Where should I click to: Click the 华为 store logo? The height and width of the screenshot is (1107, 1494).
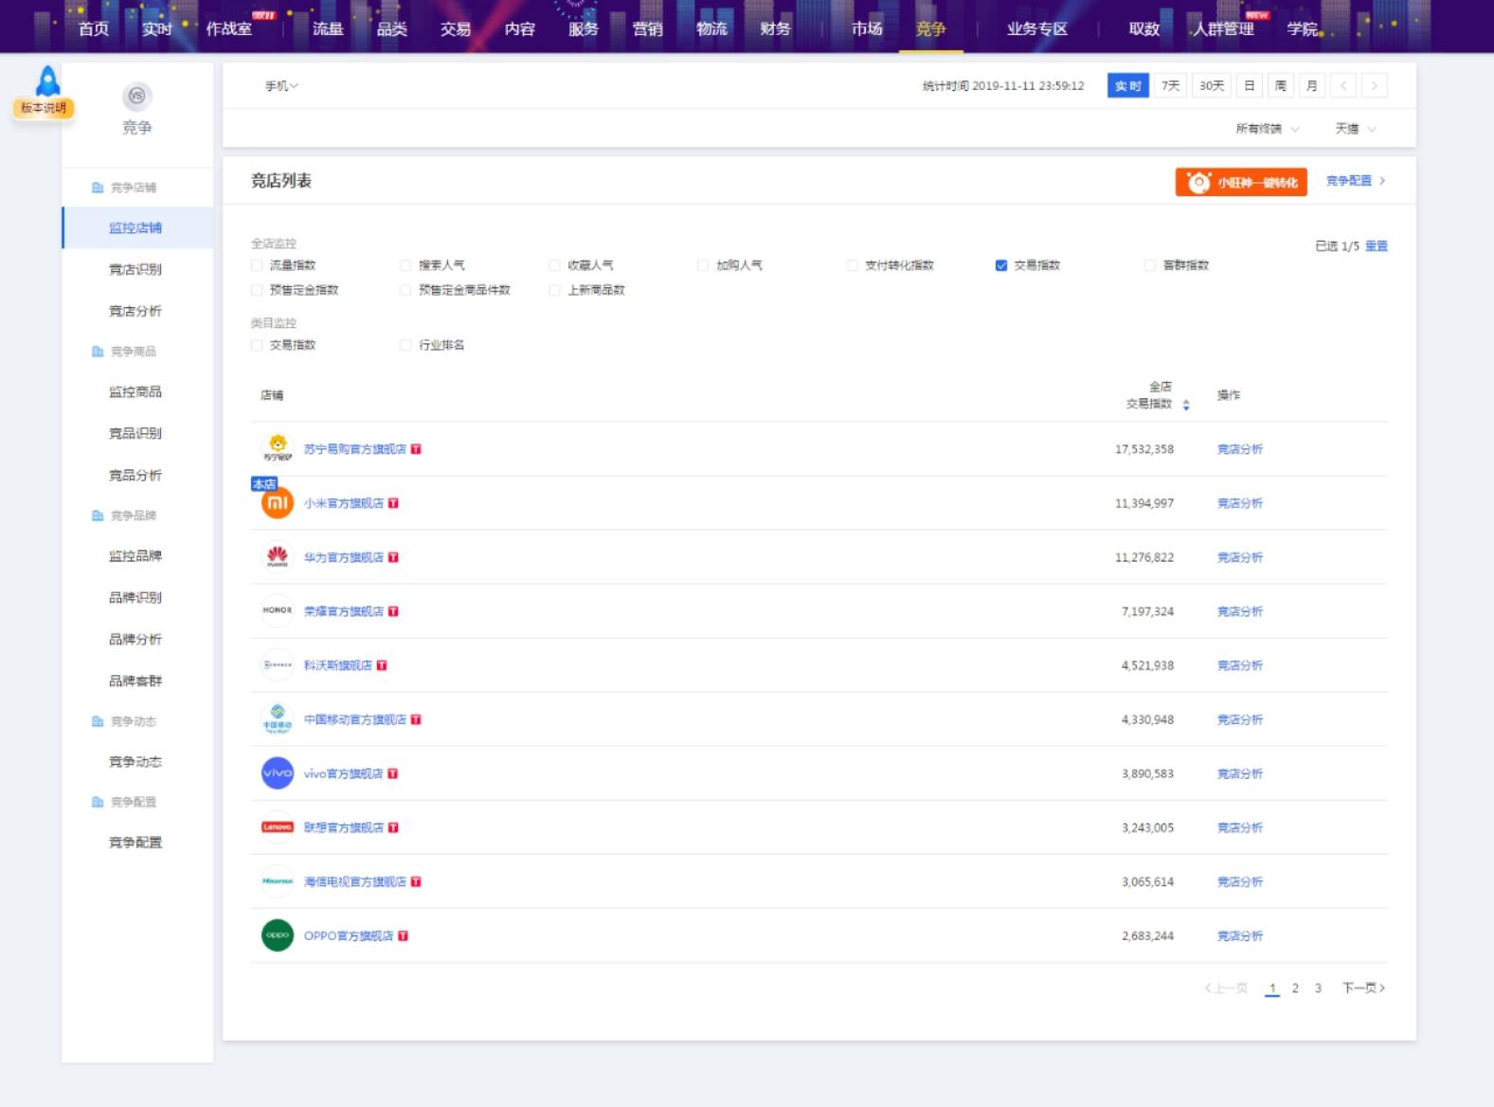coord(278,557)
